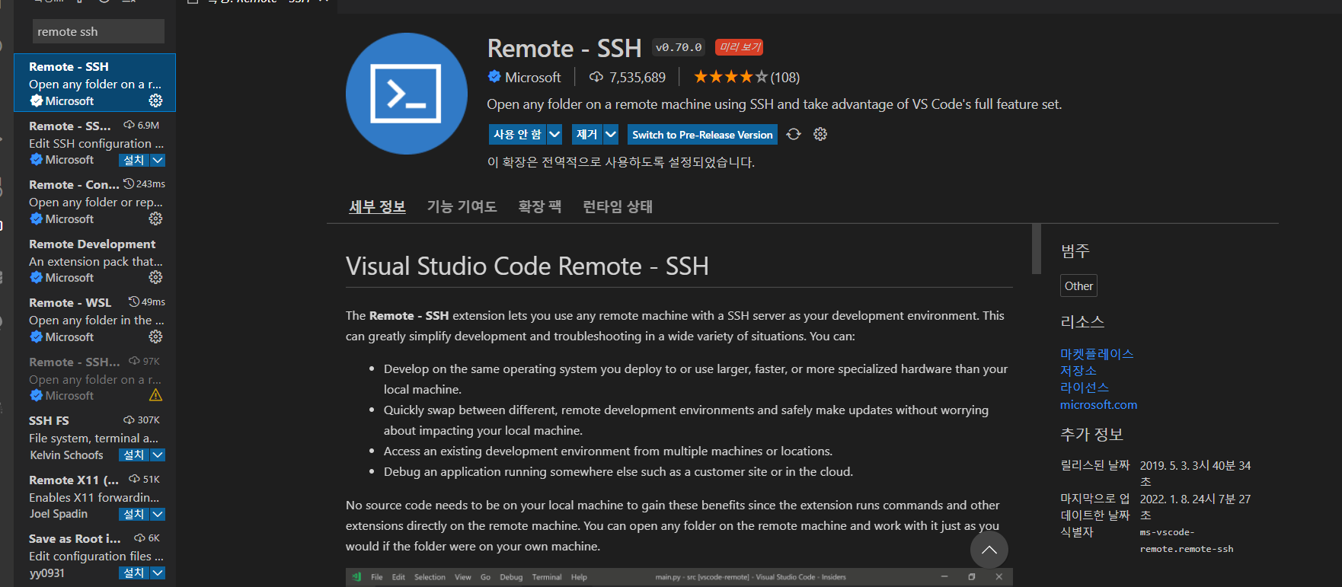Expand install options for Save as Root

click(158, 573)
